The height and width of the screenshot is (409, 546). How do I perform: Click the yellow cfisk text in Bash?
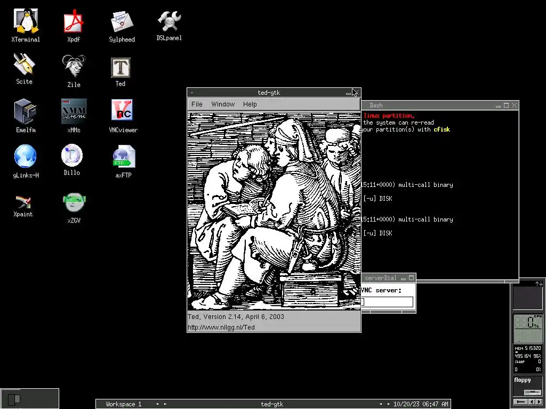click(441, 129)
